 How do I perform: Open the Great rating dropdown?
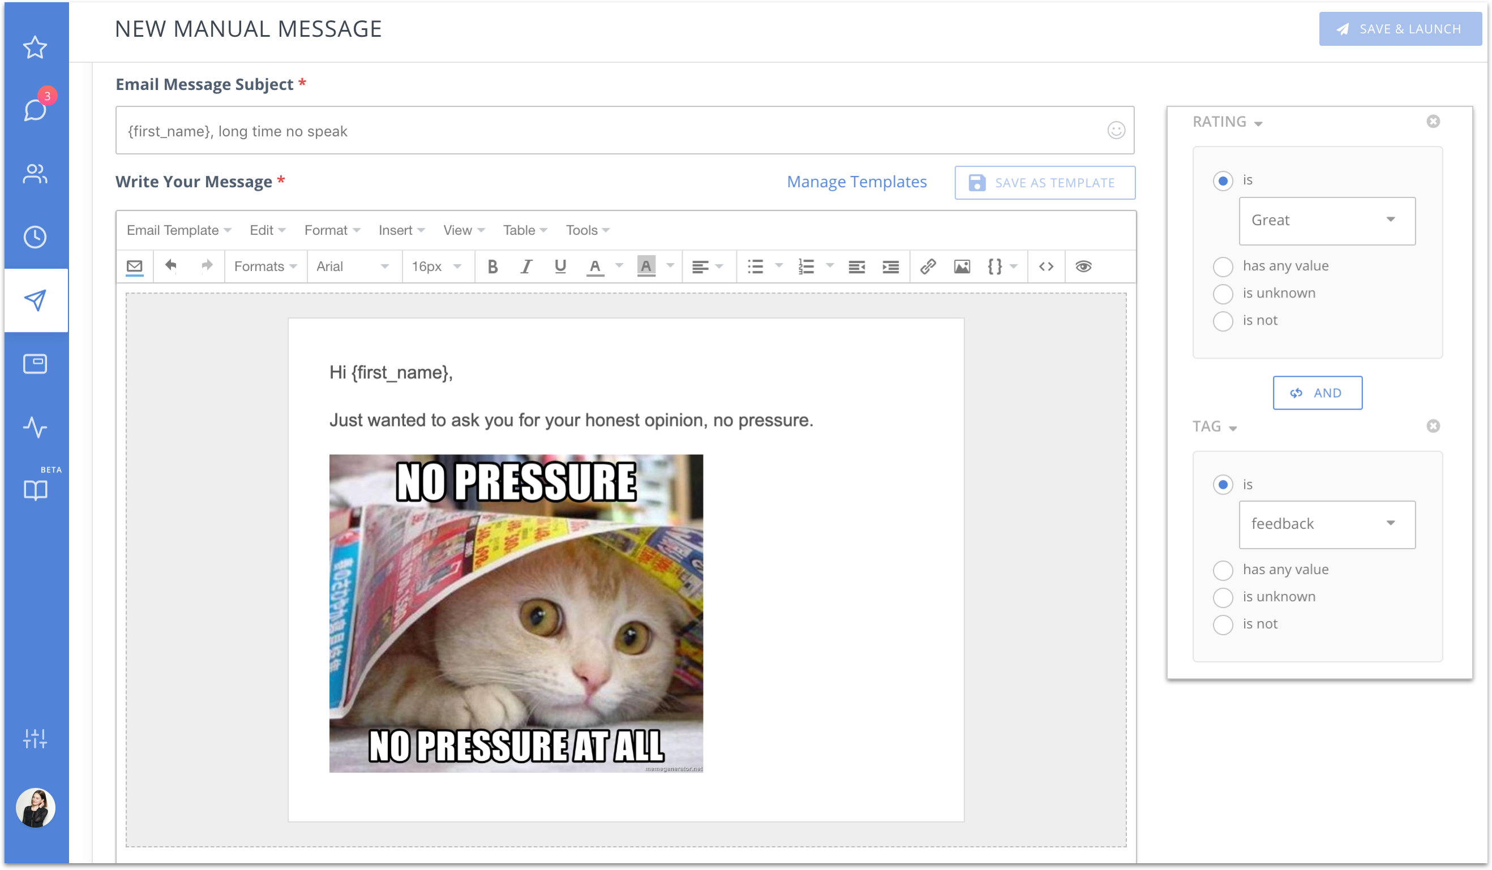click(1327, 221)
